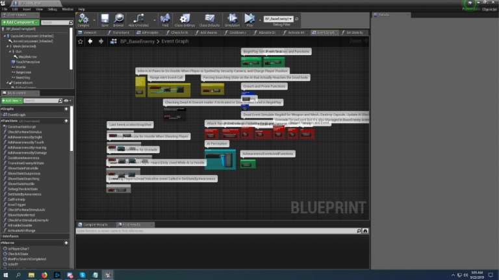Expand the Interfaces section
Image resolution: width=499 pixels, height=280 pixels.
point(1,237)
